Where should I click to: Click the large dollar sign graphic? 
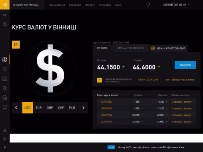[50, 68]
